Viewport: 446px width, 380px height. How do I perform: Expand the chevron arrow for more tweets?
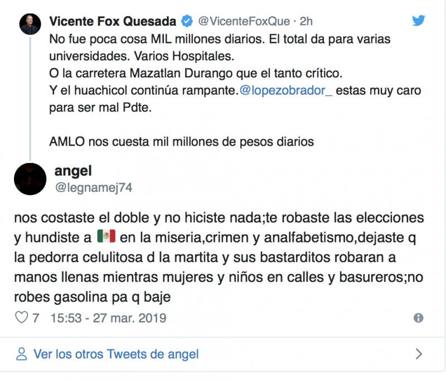(419, 354)
